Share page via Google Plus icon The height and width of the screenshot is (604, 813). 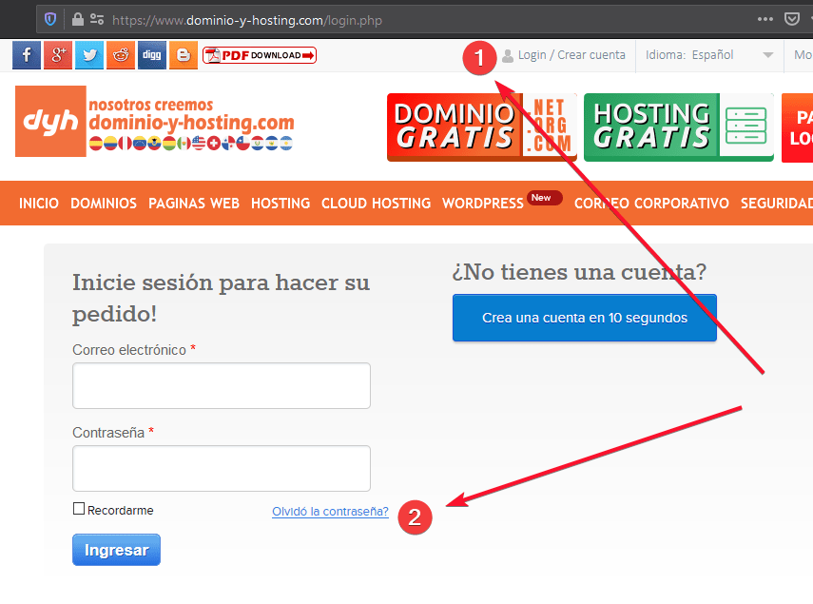tap(58, 55)
